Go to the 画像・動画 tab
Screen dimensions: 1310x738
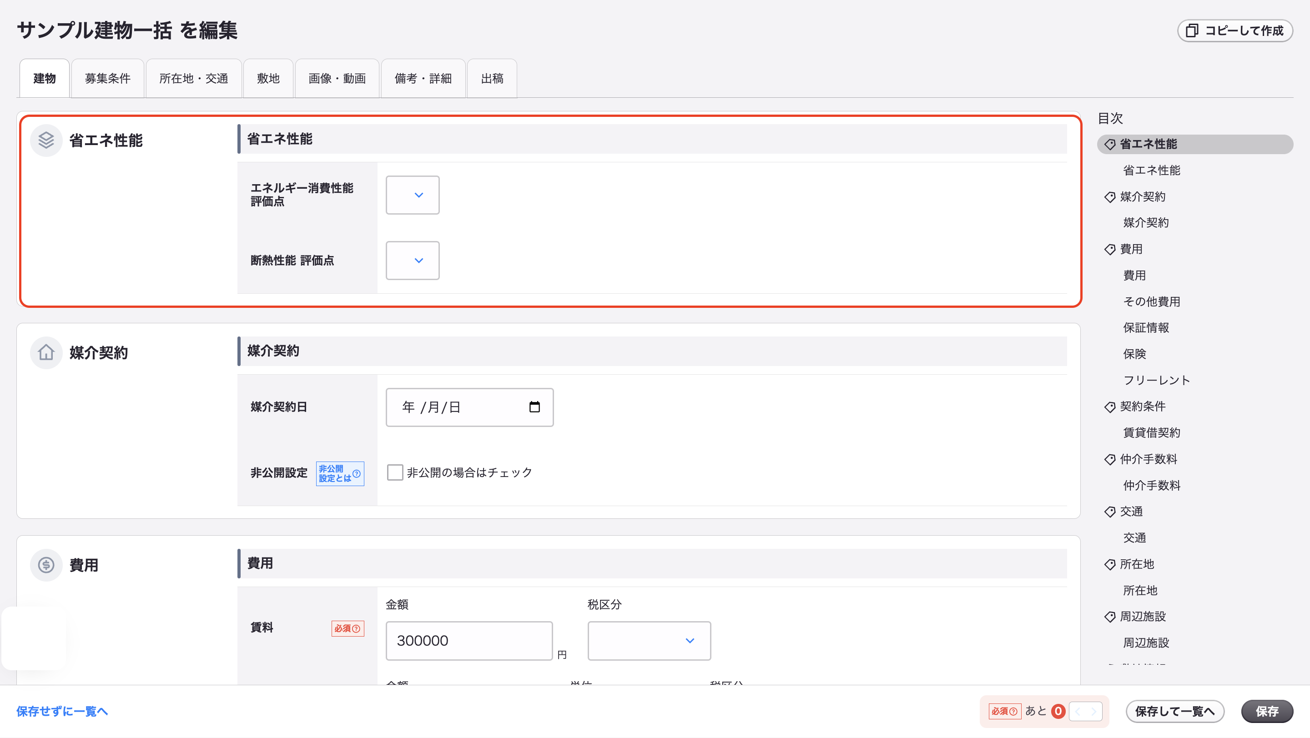[x=337, y=78]
